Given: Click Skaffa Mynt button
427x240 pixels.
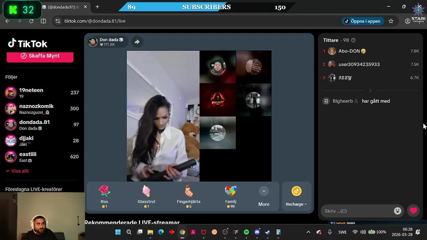Looking at the screenshot, I should 40,56.
